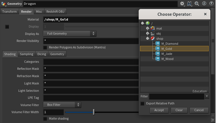Image resolution: width=216 pixels, height=123 pixels.
Task: Click the M_Jade material icon
Action: [x=158, y=54]
